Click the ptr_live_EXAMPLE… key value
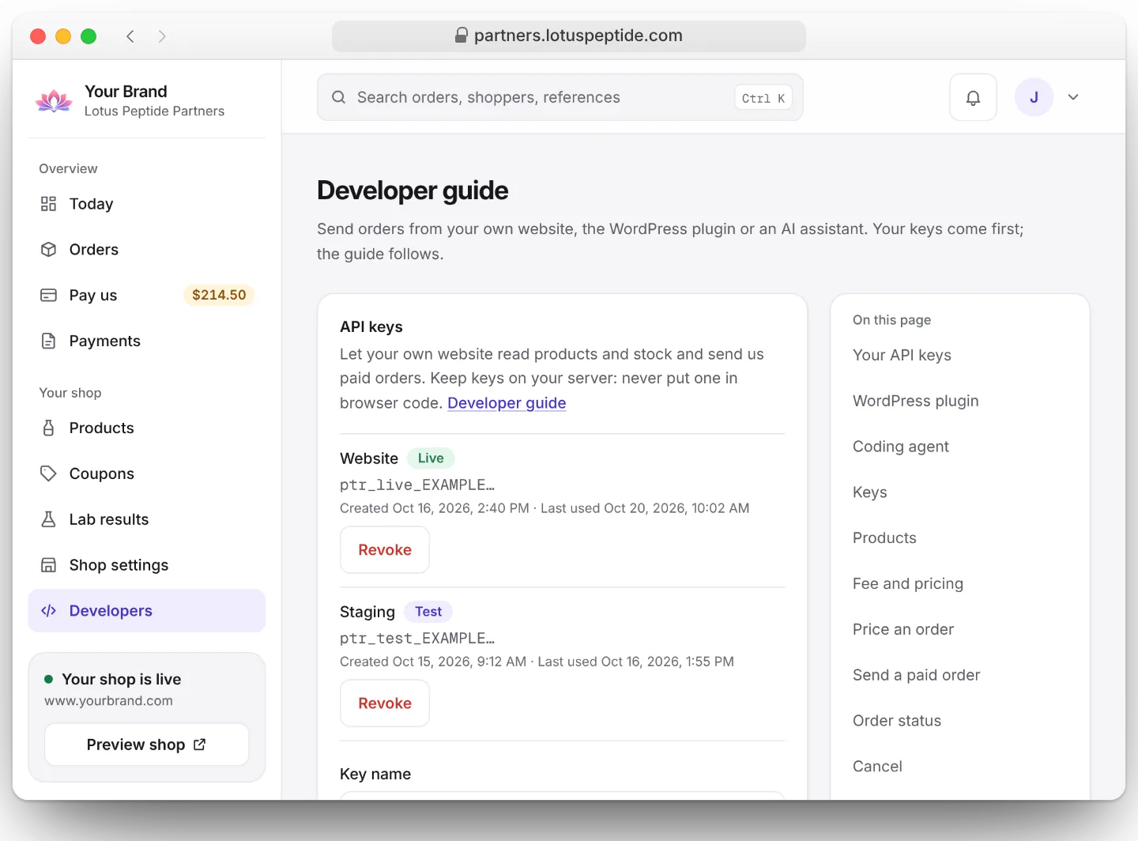This screenshot has width=1138, height=841. (x=417, y=485)
